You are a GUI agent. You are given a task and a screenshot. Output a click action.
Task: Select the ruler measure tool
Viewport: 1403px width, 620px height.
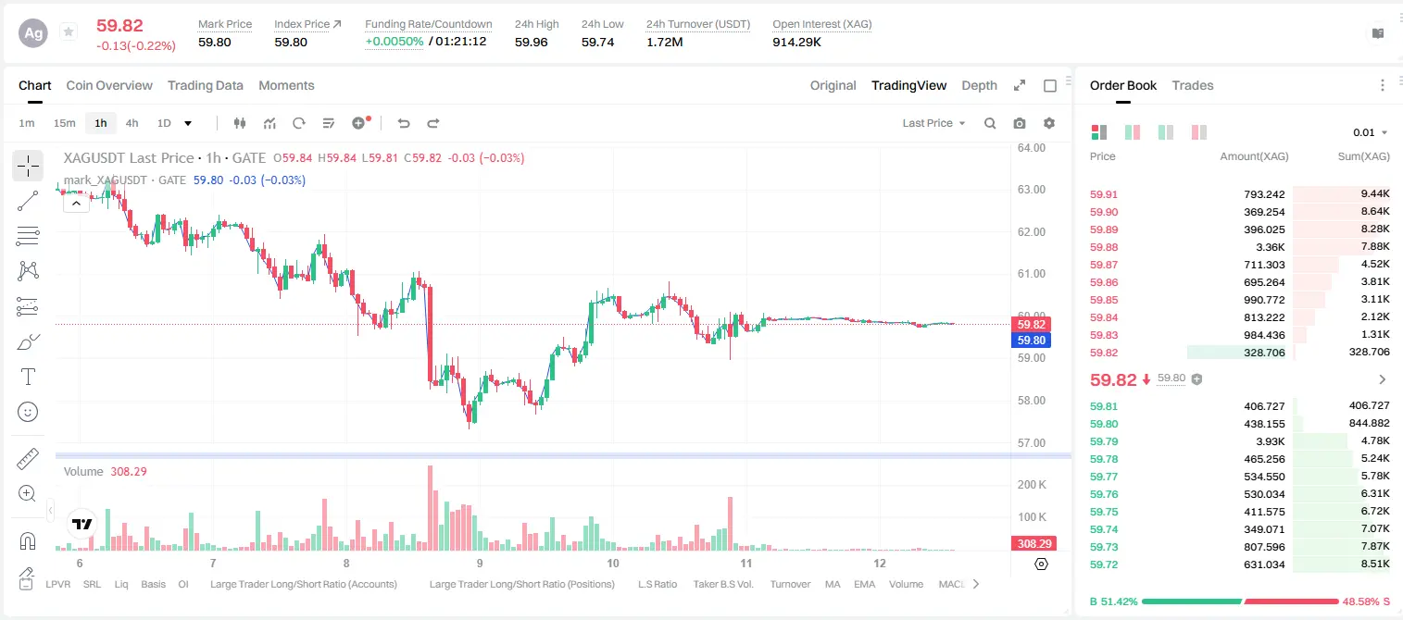[x=28, y=458]
